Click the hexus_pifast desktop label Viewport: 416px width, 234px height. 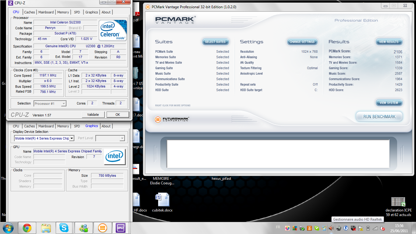(x=221, y=179)
